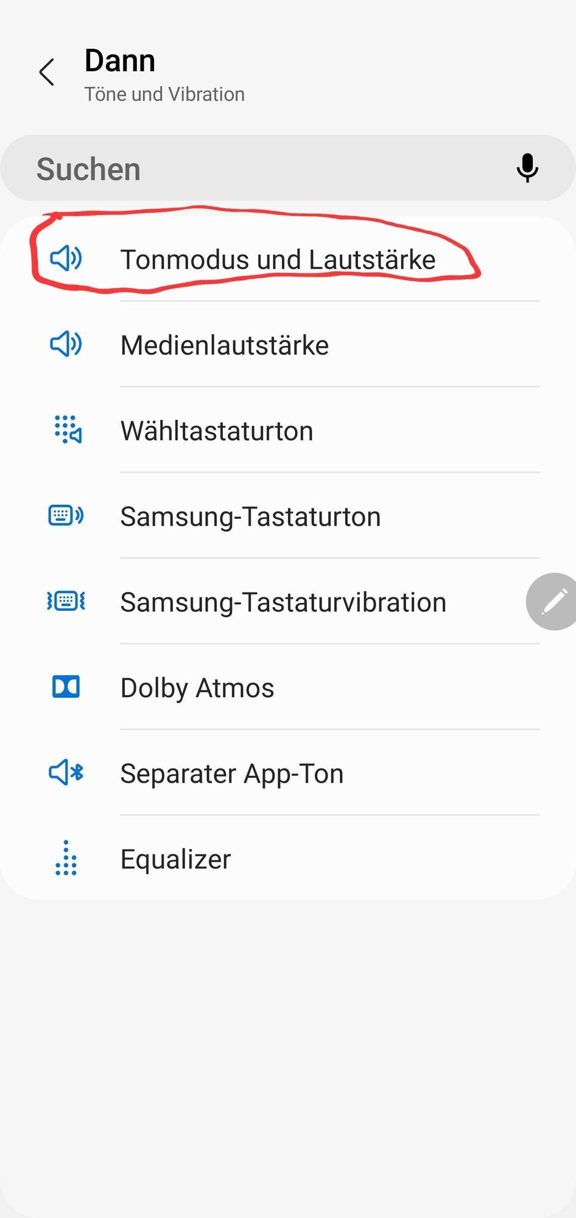Tap the microphone voice search icon

pyautogui.click(x=527, y=168)
